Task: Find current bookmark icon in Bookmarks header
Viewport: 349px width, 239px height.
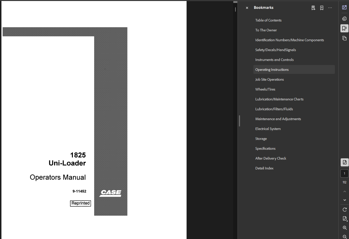Action: (x=313, y=8)
